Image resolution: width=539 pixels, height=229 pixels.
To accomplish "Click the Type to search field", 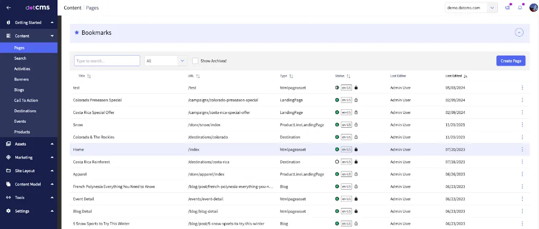I will pos(107,61).
